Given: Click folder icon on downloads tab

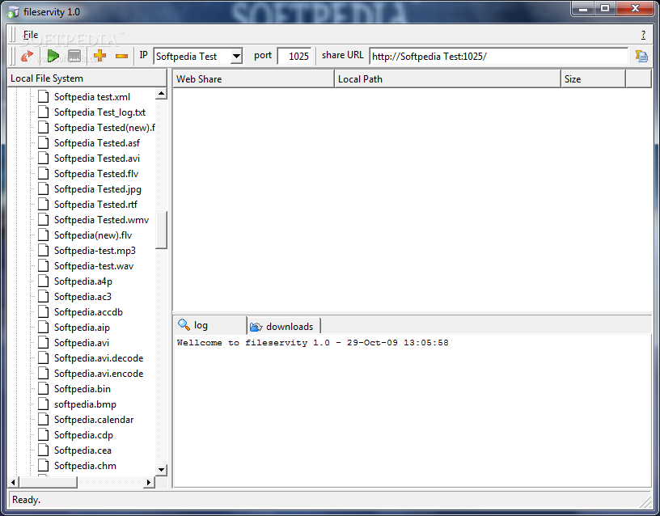Looking at the screenshot, I should [256, 327].
